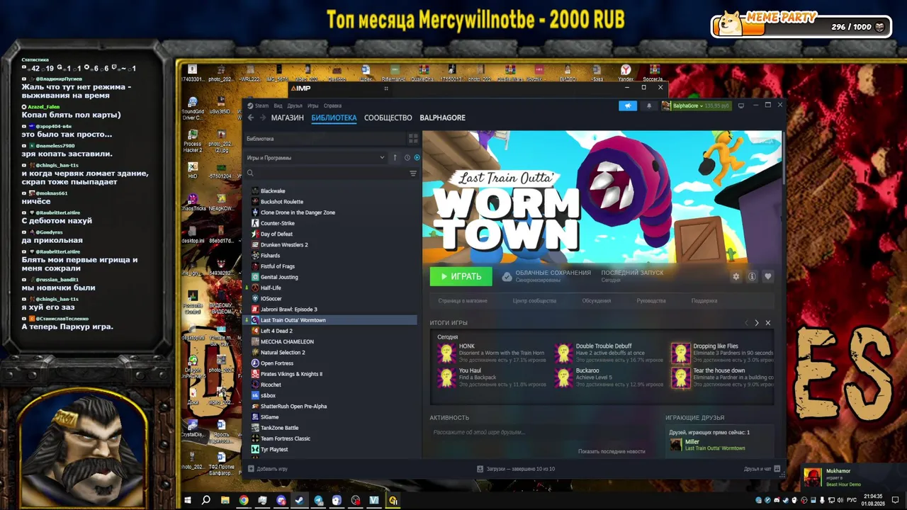
Task: Go back with the Steam back arrow
Action: 250,118
